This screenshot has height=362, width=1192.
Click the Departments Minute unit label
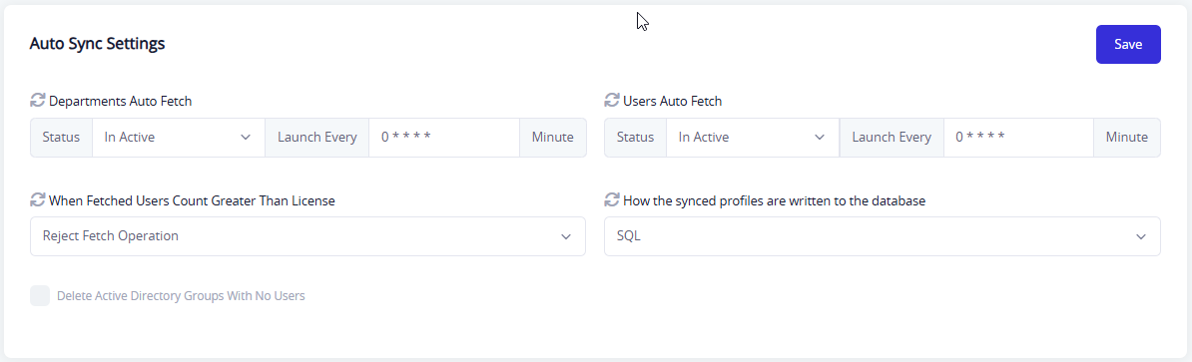553,138
